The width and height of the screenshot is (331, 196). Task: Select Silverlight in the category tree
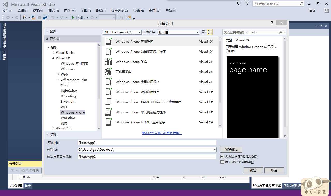68,102
